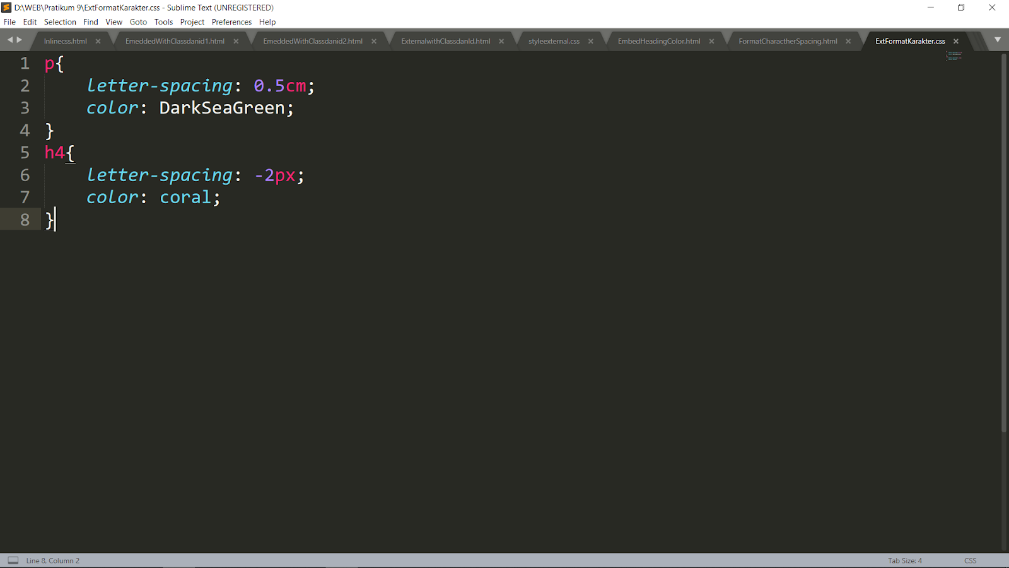Open the CSS syntax selector

click(x=969, y=560)
